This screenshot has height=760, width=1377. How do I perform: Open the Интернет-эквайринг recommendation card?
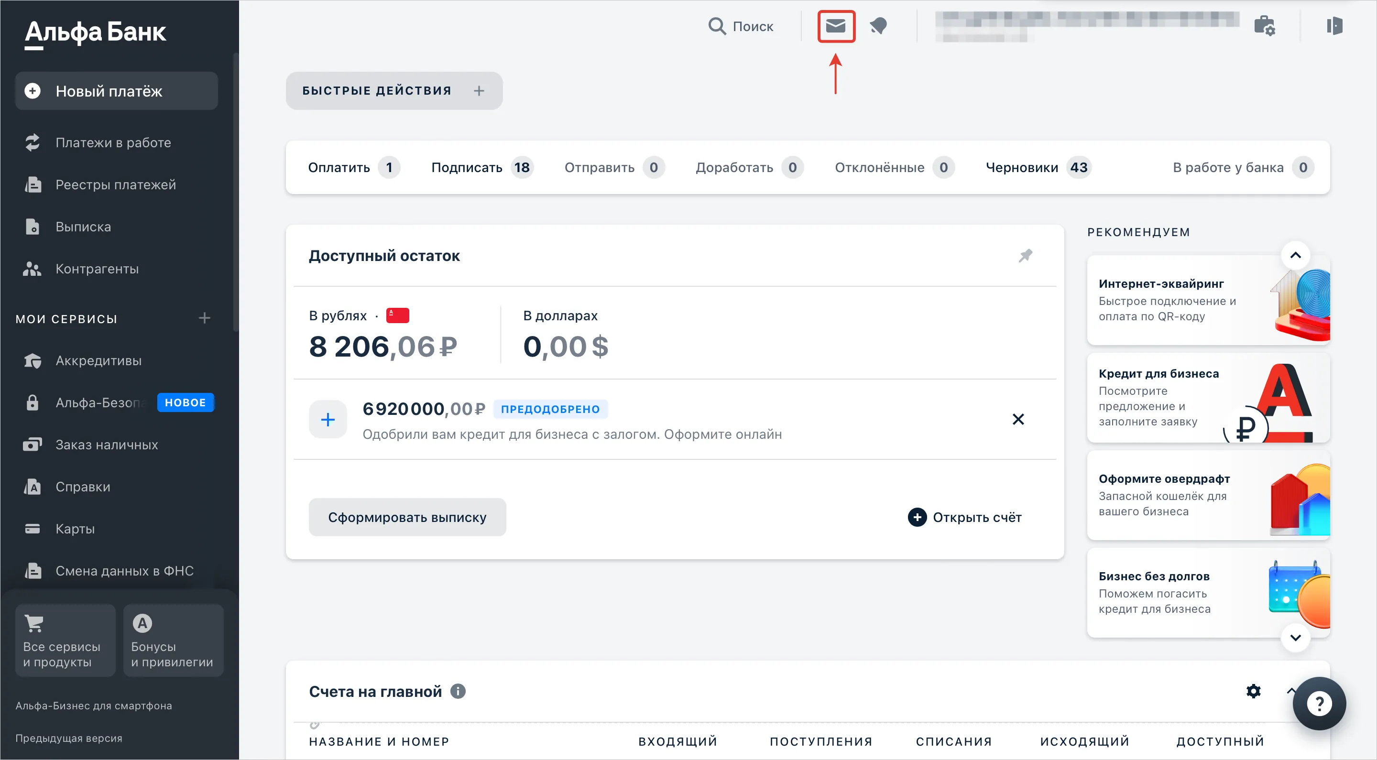[x=1208, y=300]
